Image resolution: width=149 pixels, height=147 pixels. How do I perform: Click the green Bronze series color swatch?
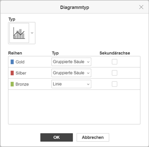[x=12, y=84]
